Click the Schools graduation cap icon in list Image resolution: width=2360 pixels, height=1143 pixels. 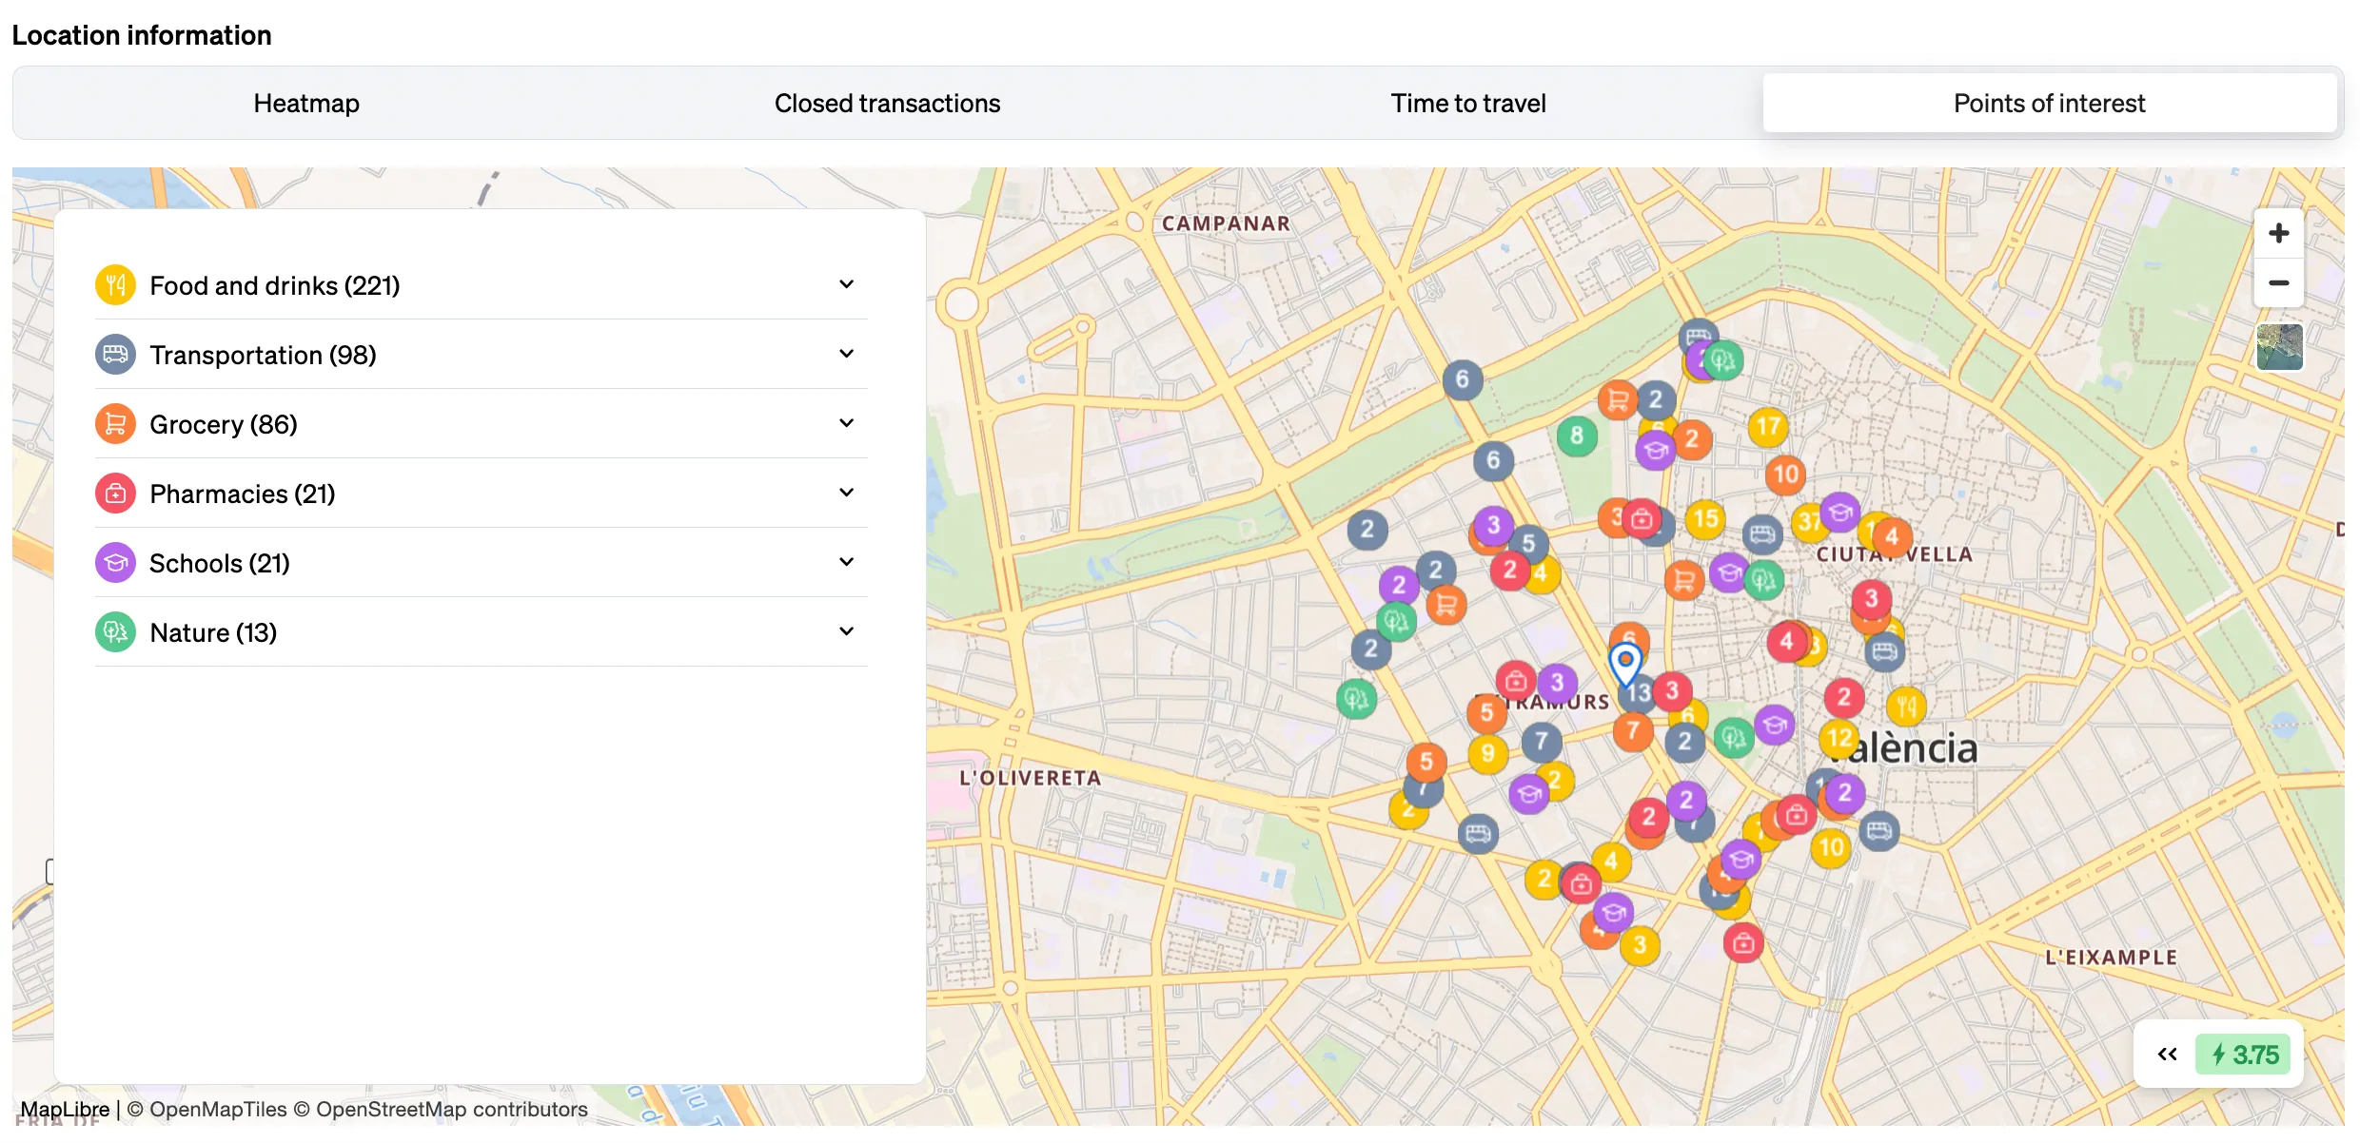click(x=115, y=563)
